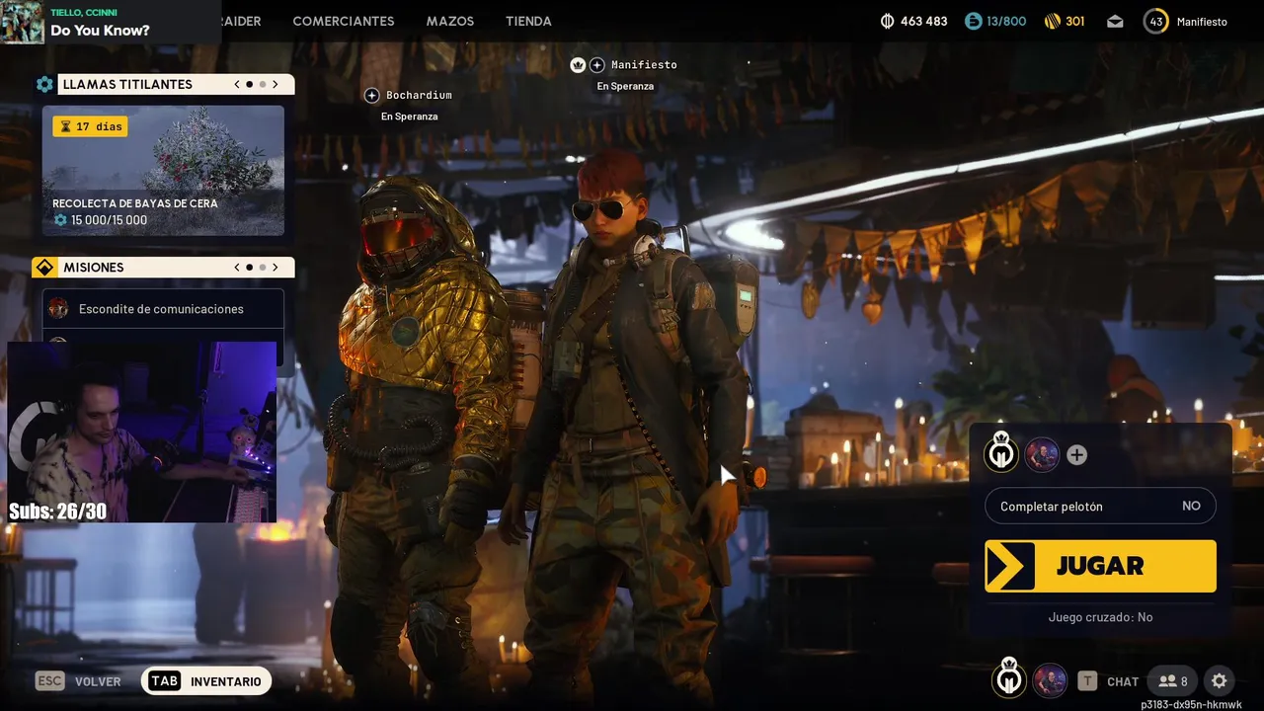Image resolution: width=1264 pixels, height=711 pixels.
Task: Click the gear icon beside 15 000/15 000
Action: click(60, 220)
